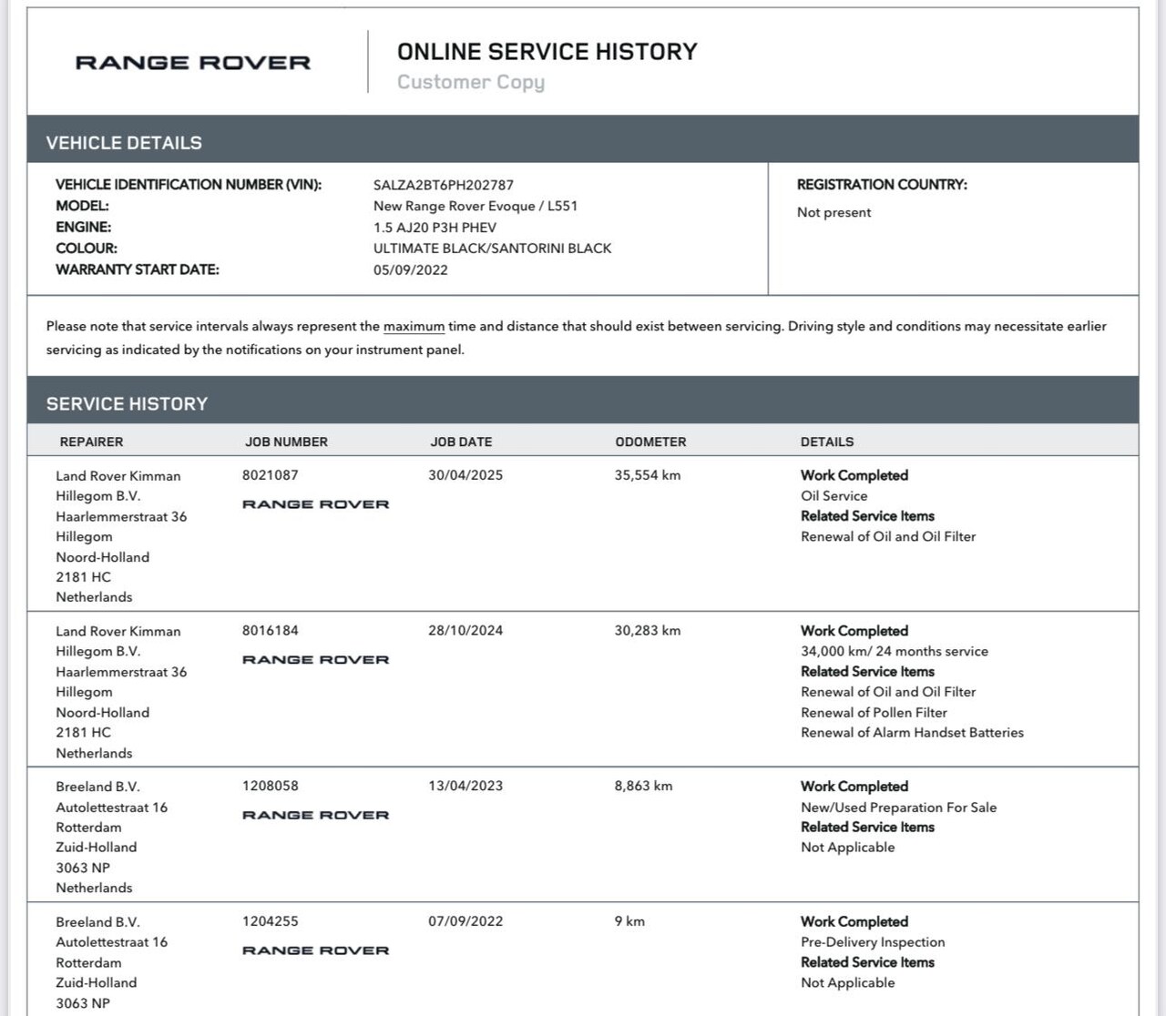This screenshot has width=1166, height=1016.
Task: Select Haarlemmerstraat 36 in 35,554 km row
Action: pyautogui.click(x=121, y=517)
